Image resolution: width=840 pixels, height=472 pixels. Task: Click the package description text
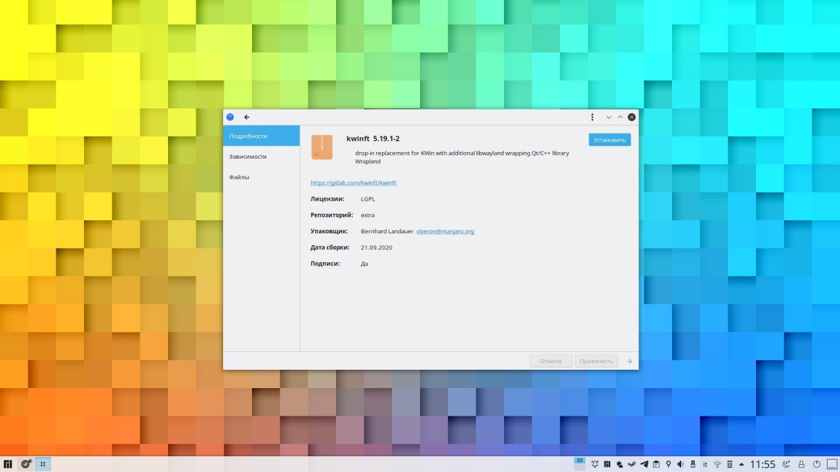click(x=462, y=157)
